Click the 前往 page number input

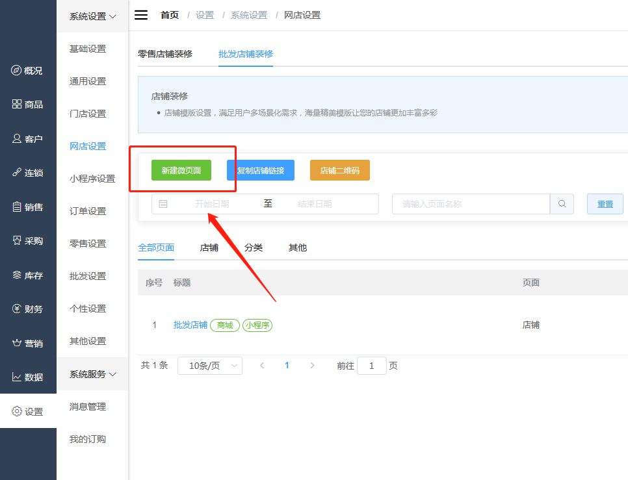(371, 366)
